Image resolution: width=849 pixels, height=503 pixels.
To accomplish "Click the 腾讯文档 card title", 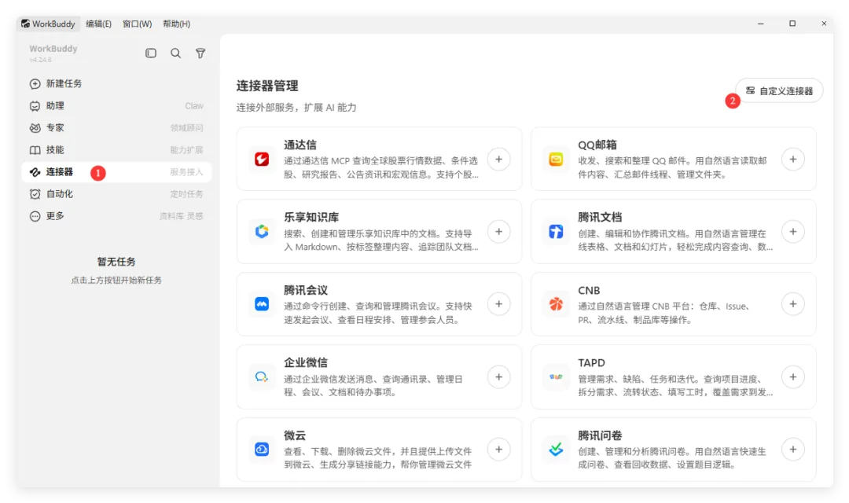I will pos(600,217).
